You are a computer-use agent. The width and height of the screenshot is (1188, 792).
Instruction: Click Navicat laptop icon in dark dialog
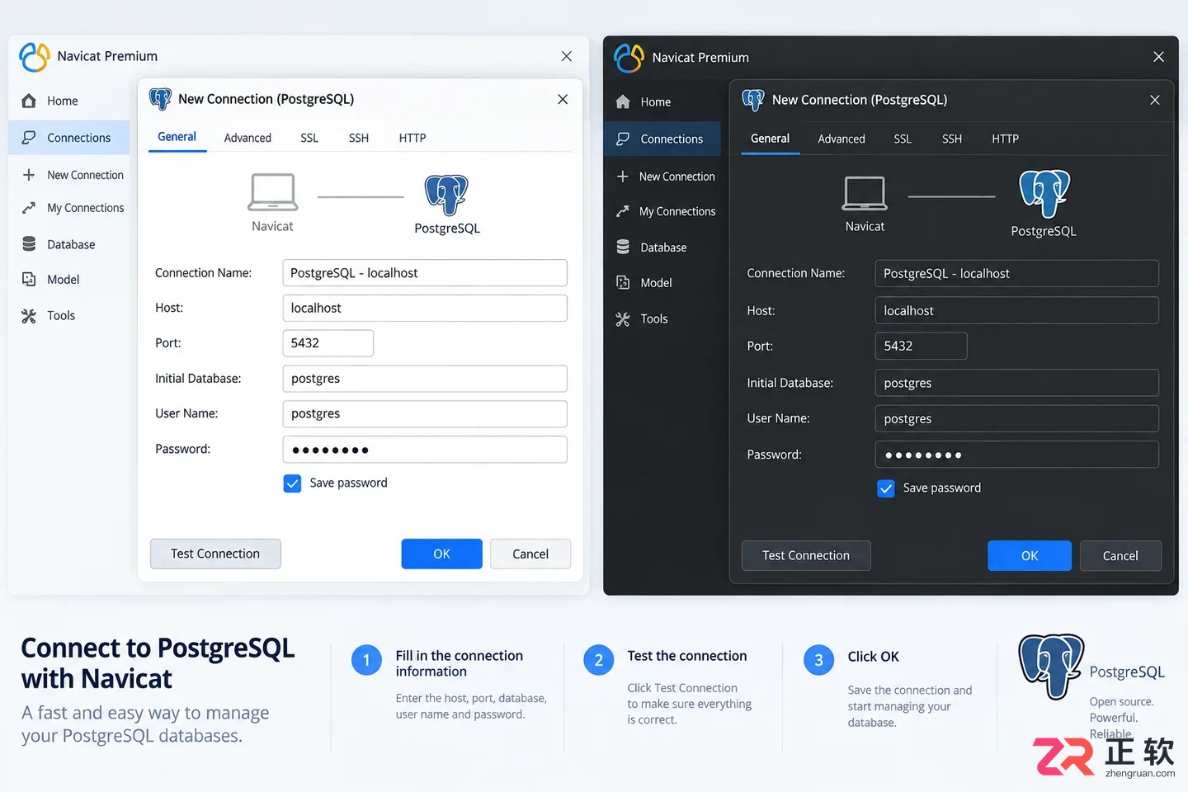[865, 193]
